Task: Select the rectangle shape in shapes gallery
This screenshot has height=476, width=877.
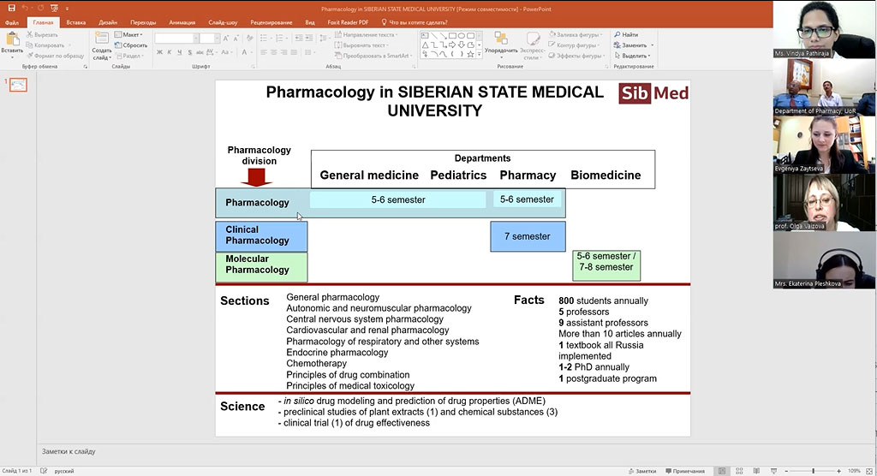Action: [452, 35]
